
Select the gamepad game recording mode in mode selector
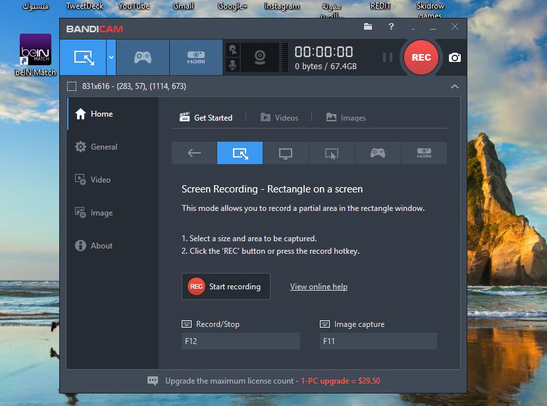378,153
